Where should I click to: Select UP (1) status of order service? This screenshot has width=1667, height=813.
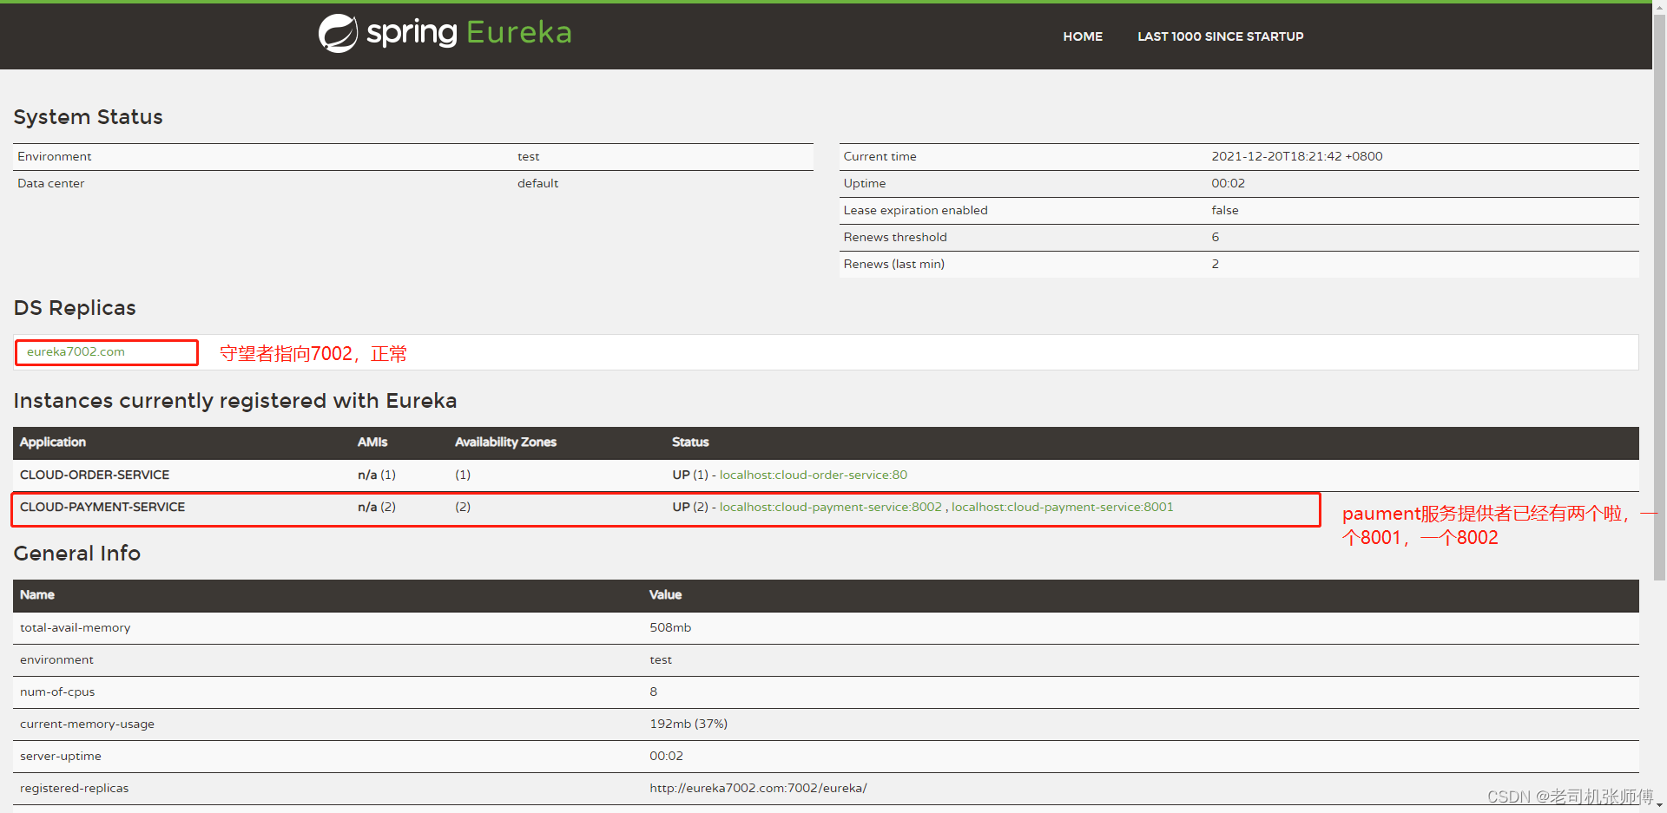(x=690, y=475)
